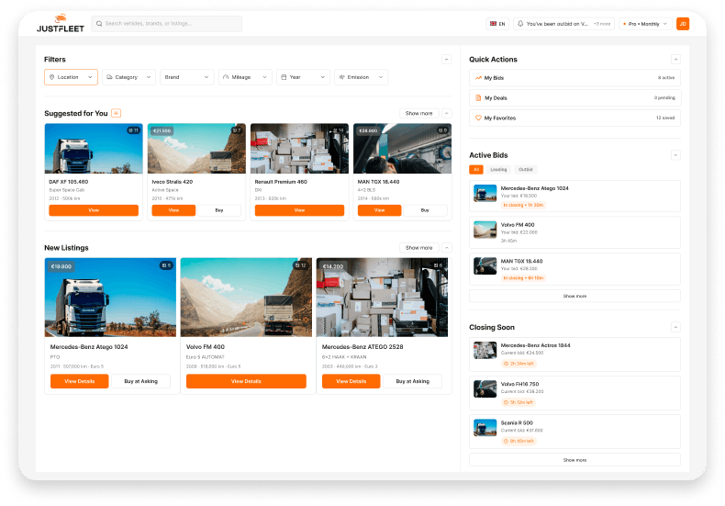Viewport: 725px width, 506px height.
Task: Open My Bids quick action
Action: point(574,78)
